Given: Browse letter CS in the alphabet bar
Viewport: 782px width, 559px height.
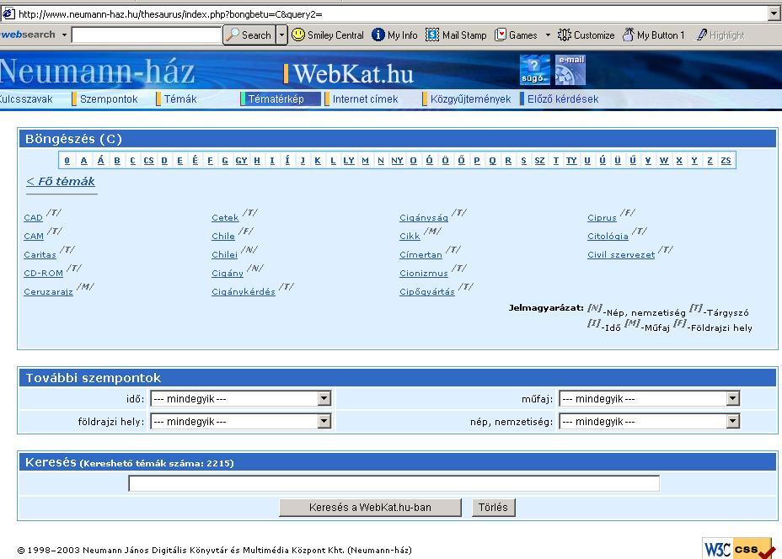Looking at the screenshot, I should 148,161.
